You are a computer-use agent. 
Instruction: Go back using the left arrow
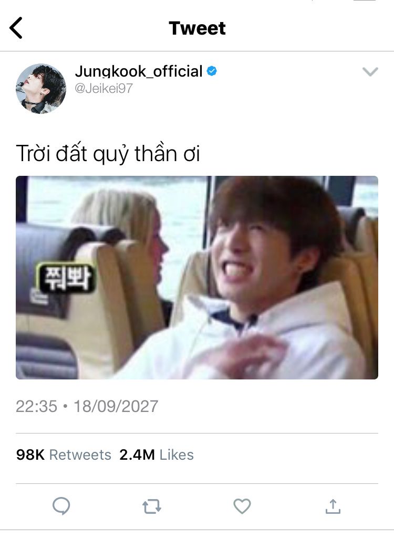coord(16,28)
